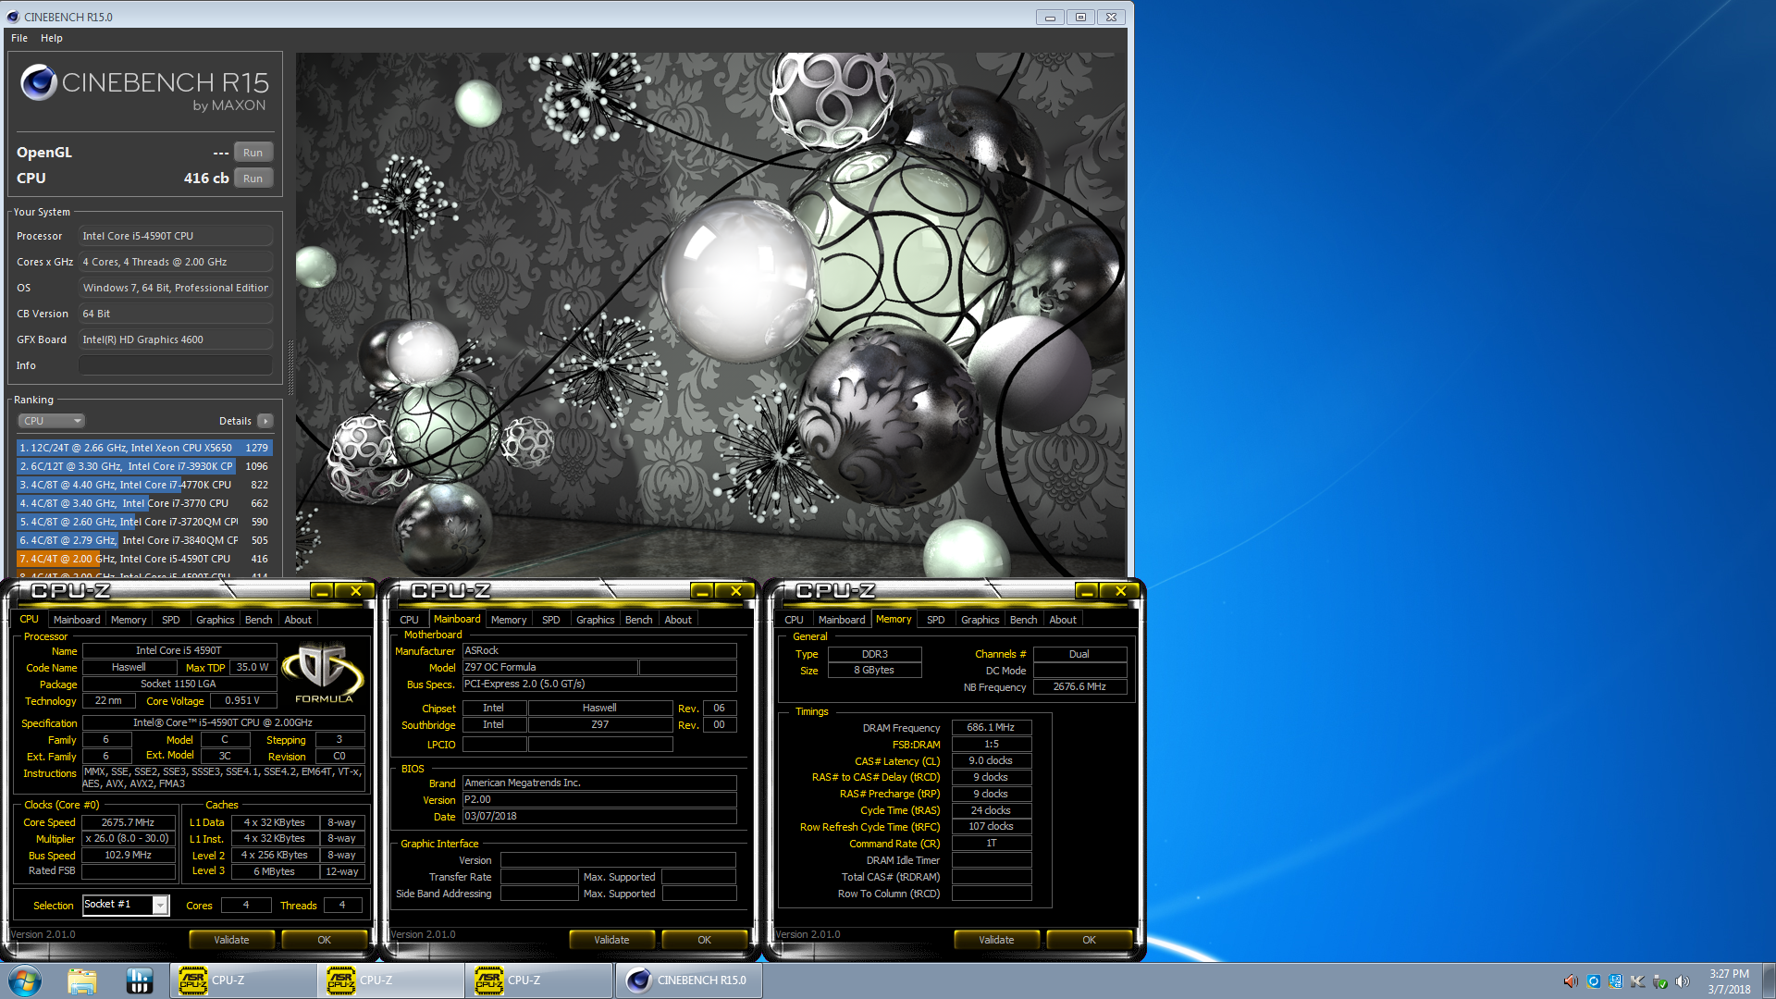Run the CPU benchmark
Screen dimensions: 1776x999
pyautogui.click(x=253, y=179)
